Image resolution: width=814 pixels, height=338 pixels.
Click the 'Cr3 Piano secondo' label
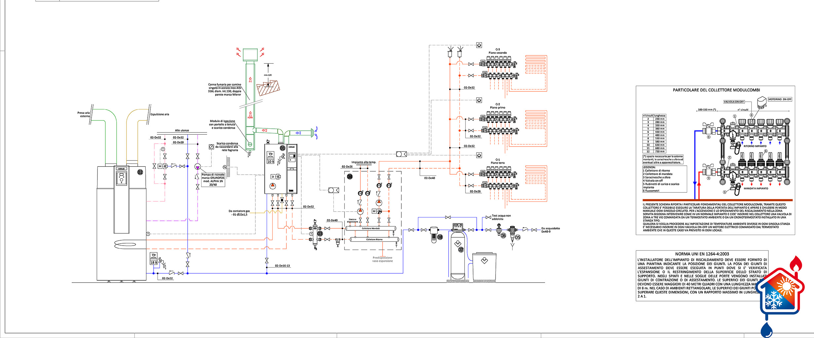[498, 51]
